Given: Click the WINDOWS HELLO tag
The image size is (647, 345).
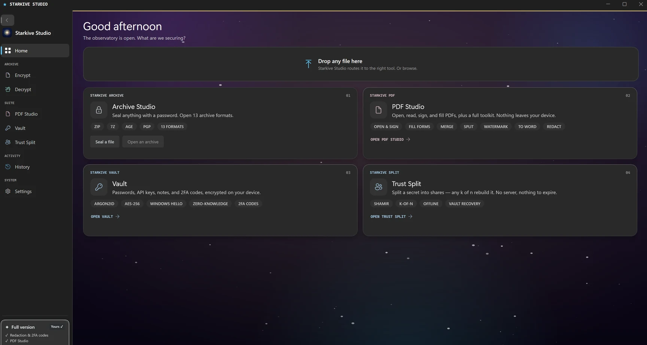Looking at the screenshot, I should tap(166, 204).
